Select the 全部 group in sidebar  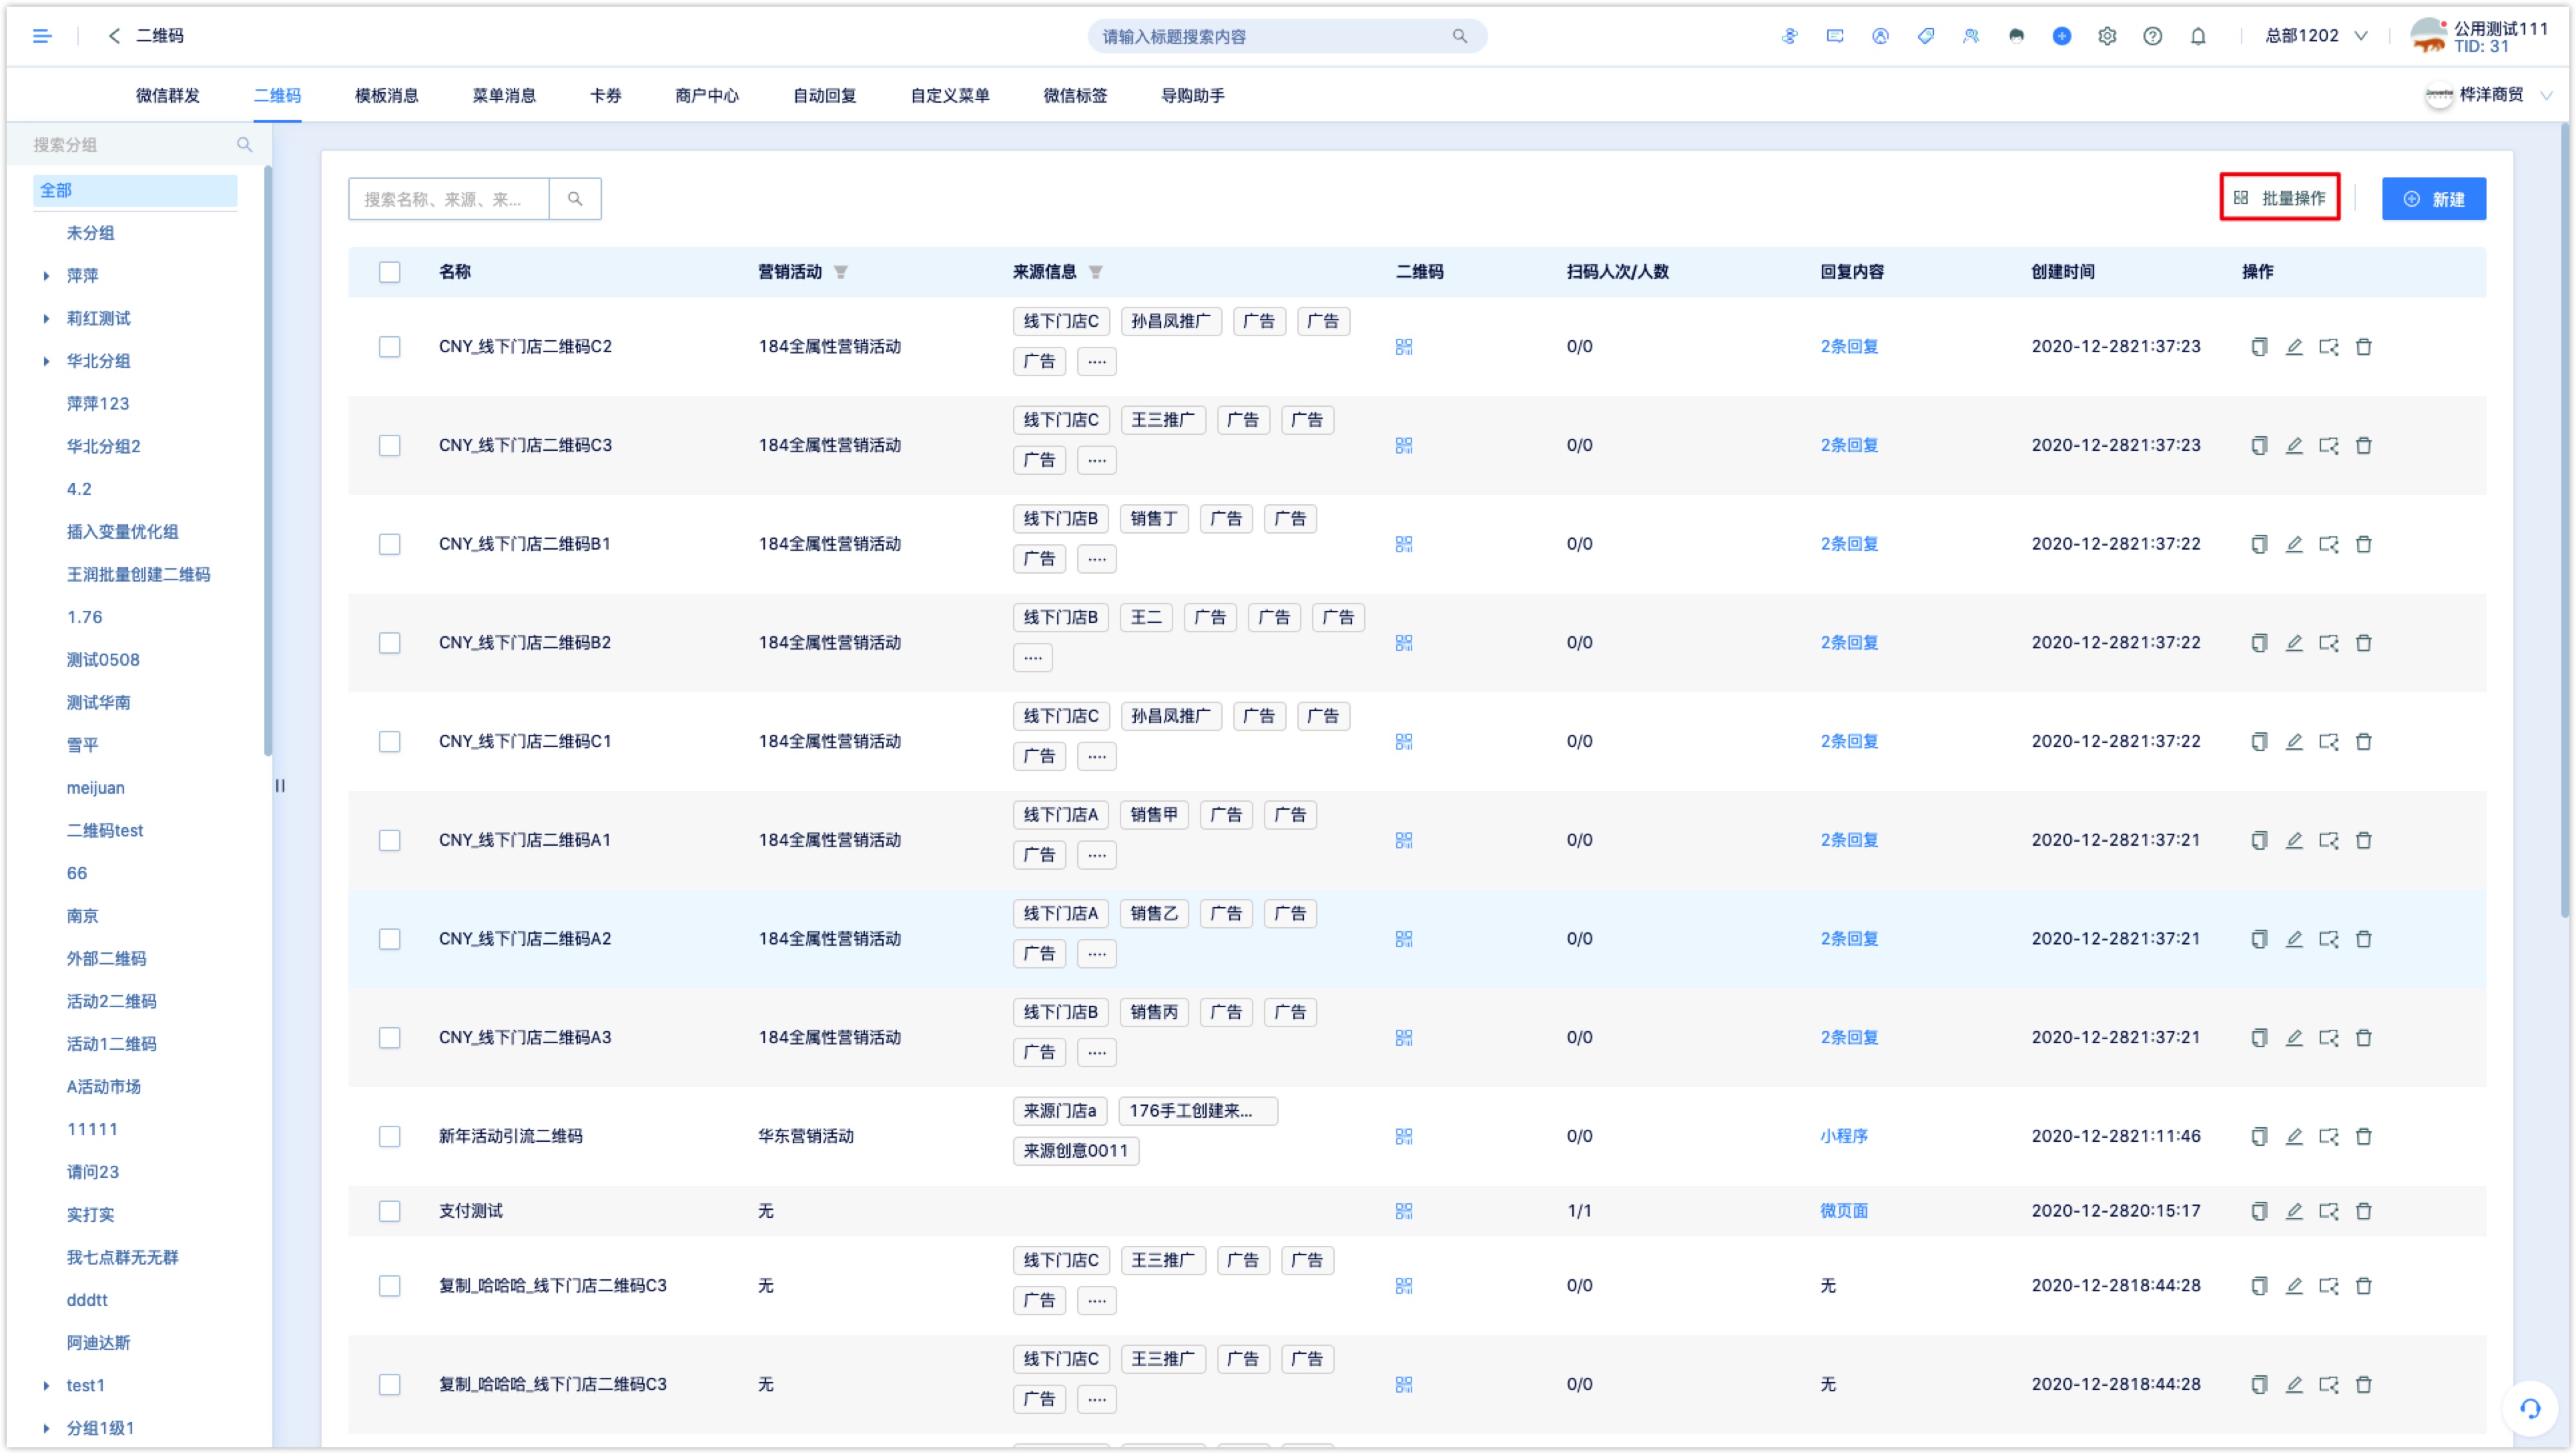pos(135,191)
